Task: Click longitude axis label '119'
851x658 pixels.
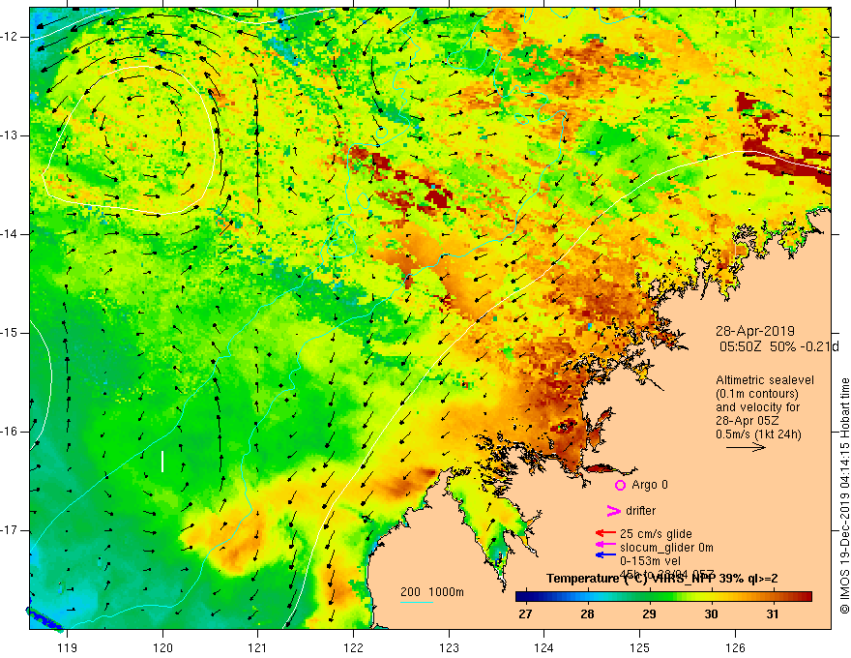Action: (x=68, y=647)
